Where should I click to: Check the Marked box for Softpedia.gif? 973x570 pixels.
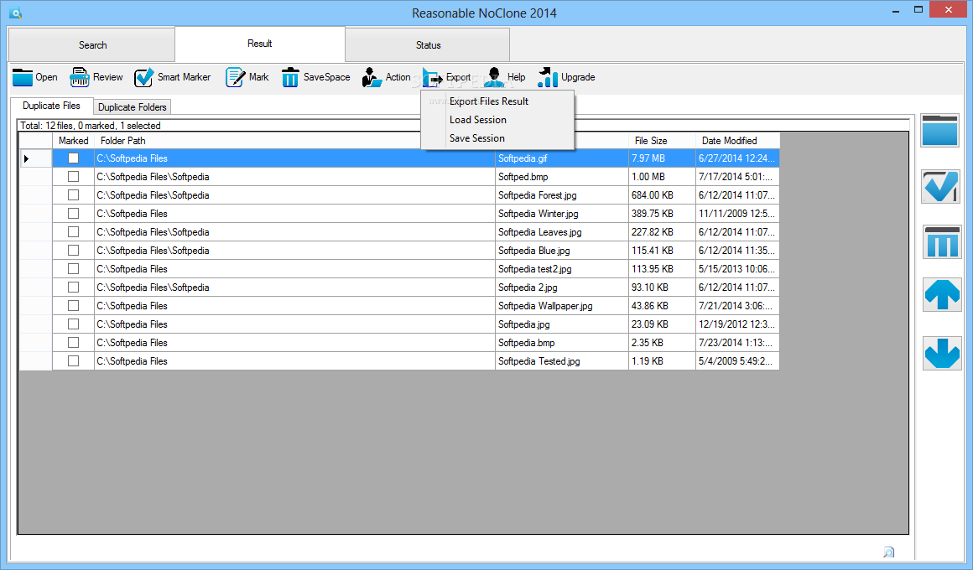point(73,158)
